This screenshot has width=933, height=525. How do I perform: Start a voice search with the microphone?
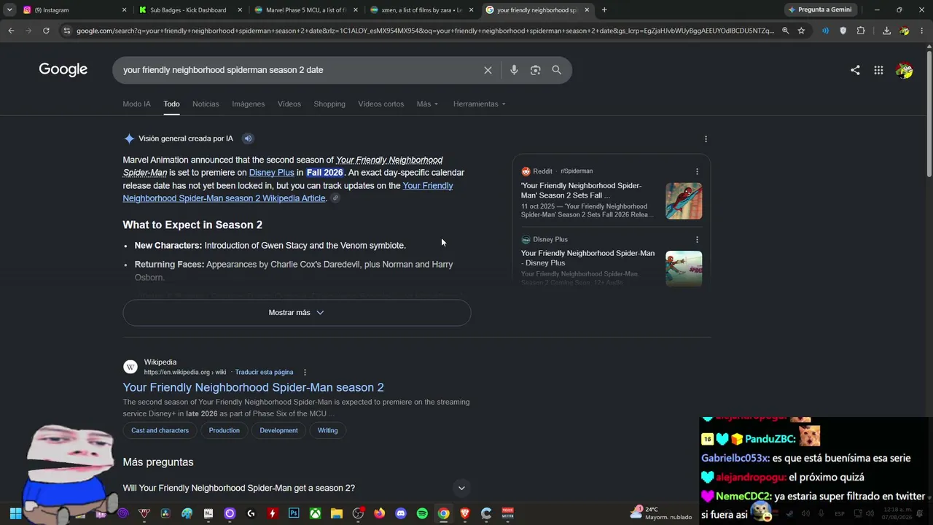tap(514, 70)
